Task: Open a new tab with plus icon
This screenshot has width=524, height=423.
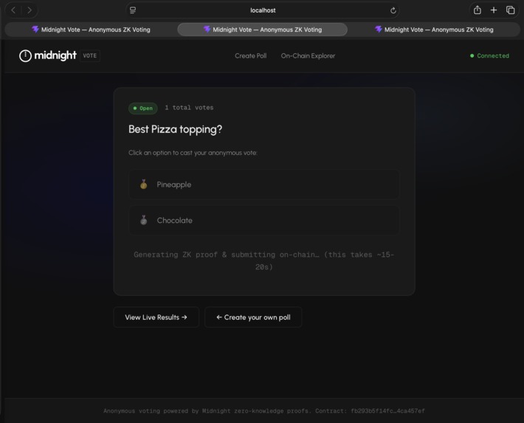Action: coord(494,10)
